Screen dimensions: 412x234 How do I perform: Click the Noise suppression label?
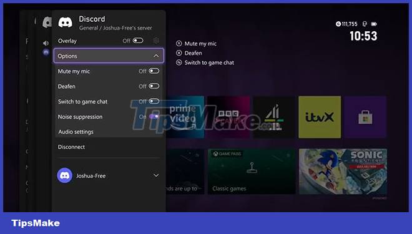pyautogui.click(x=80, y=117)
